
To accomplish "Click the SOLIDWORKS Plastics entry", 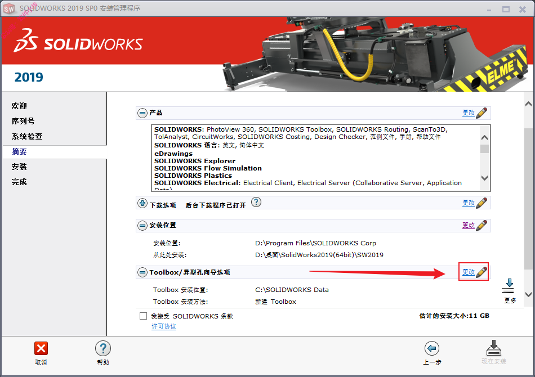I will point(193,176).
